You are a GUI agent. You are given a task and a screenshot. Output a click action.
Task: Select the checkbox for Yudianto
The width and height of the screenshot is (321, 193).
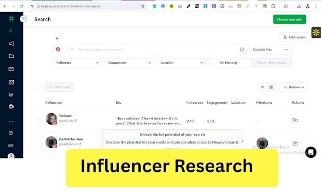(x=39, y=121)
